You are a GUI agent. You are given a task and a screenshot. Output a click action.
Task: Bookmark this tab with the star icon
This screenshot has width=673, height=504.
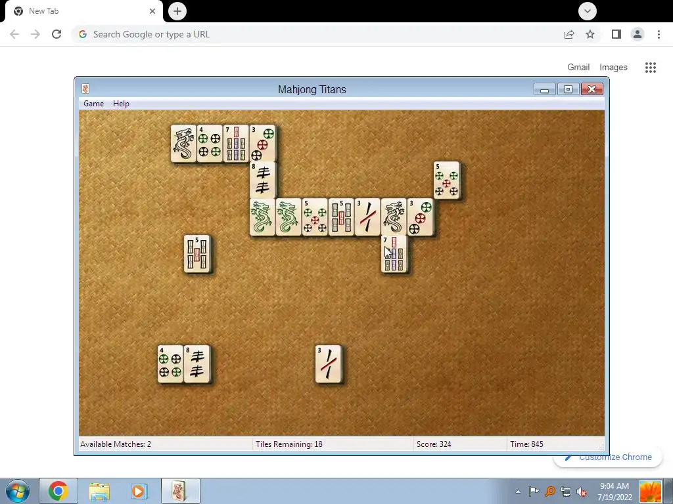tap(590, 34)
